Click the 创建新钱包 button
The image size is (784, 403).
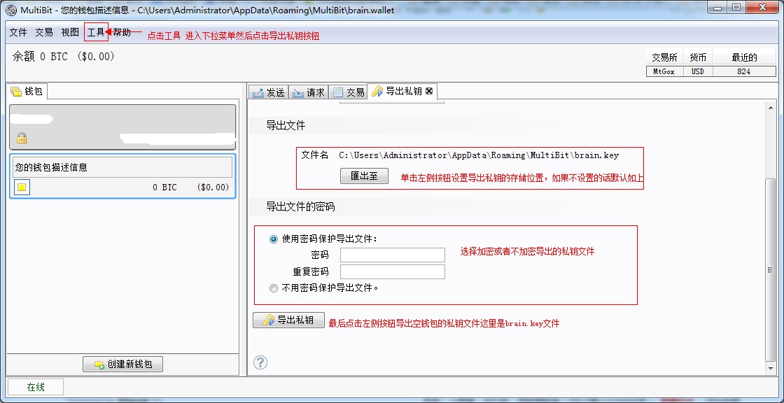coord(122,365)
